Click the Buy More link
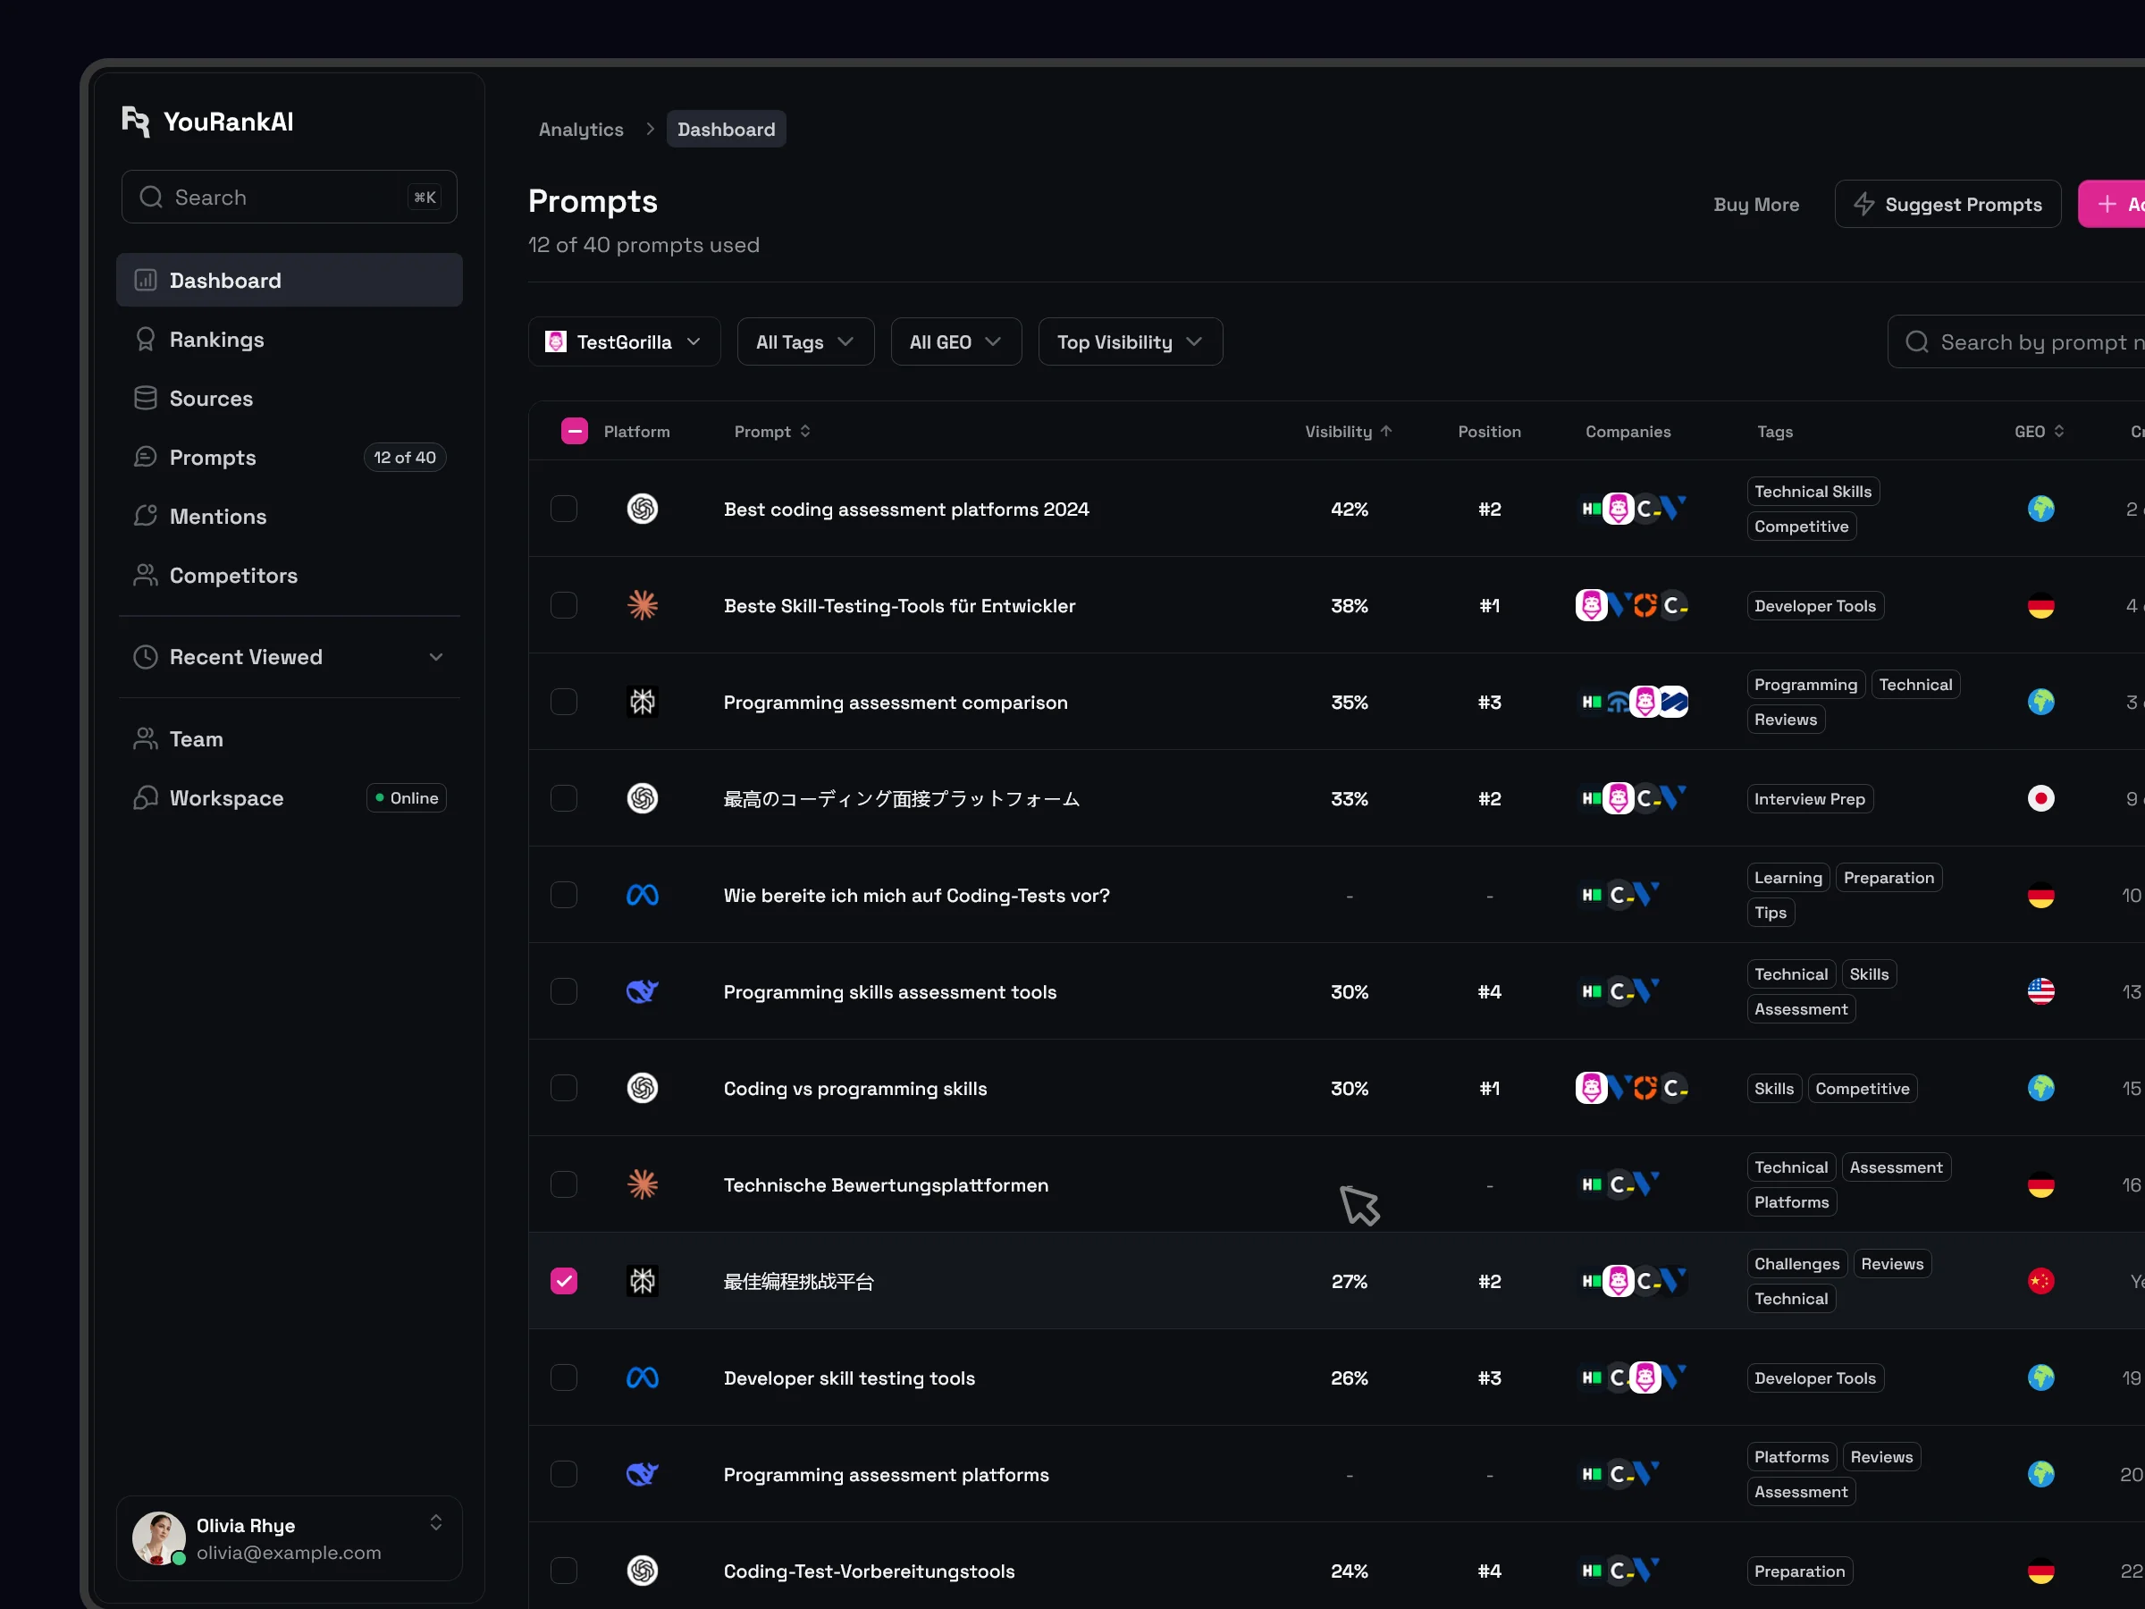This screenshot has height=1609, width=2145. (1755, 205)
